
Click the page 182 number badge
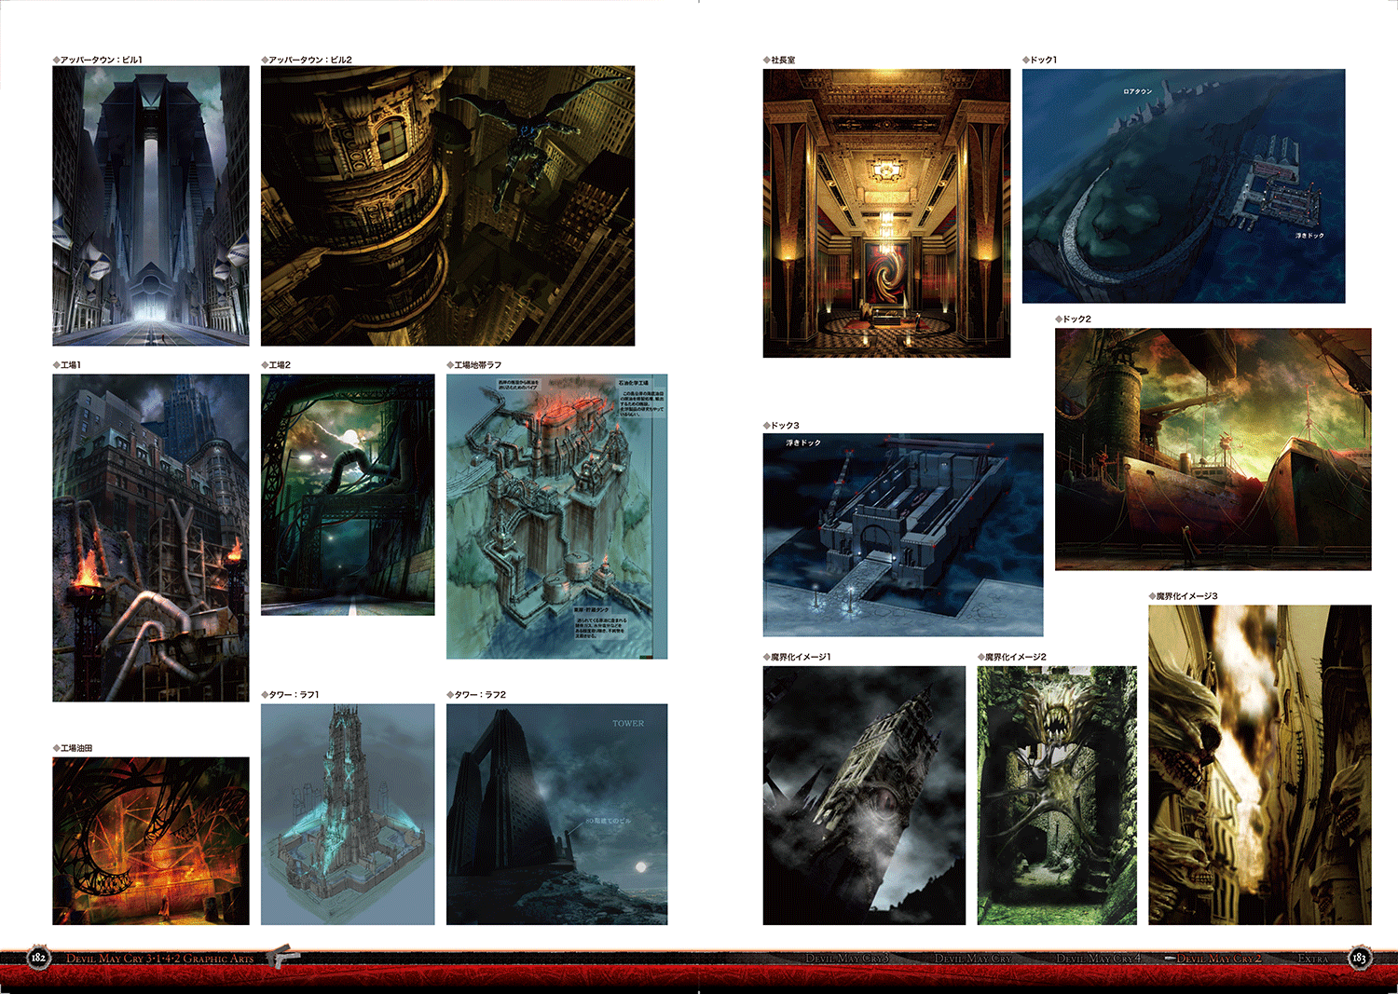pyautogui.click(x=38, y=958)
